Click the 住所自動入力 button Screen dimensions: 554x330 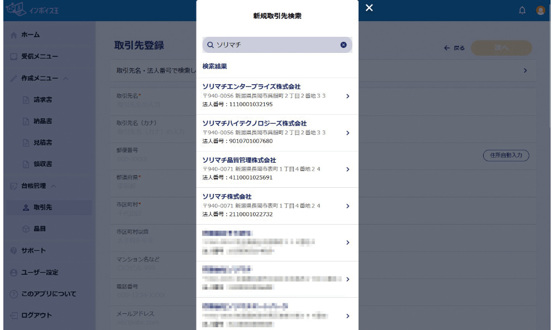[506, 156]
